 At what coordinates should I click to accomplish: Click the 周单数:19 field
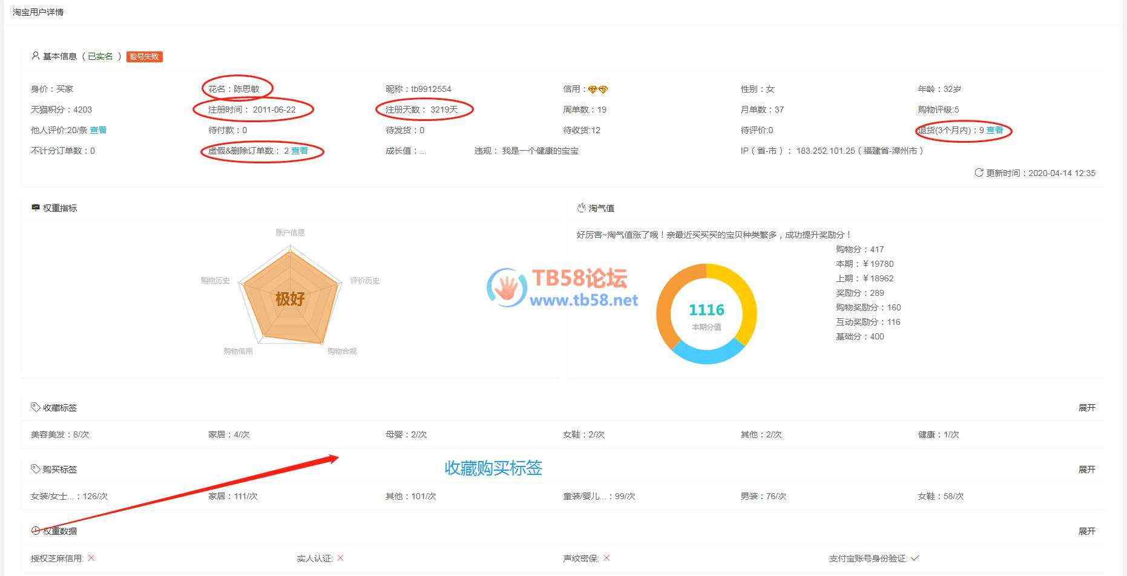point(585,110)
